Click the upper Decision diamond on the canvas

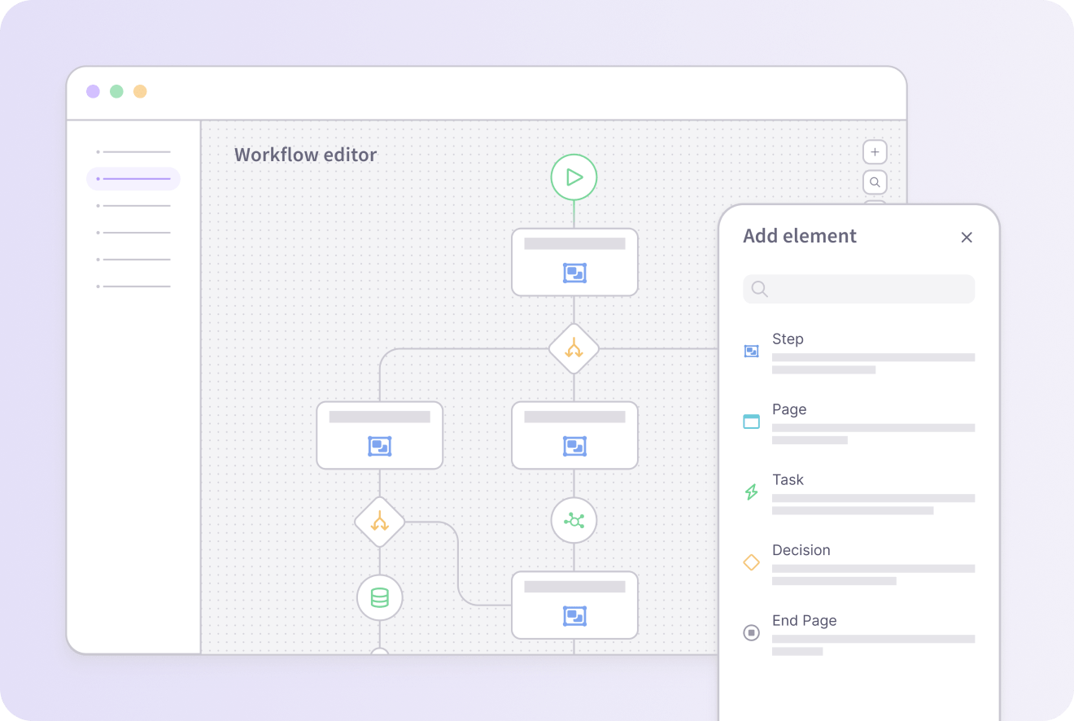(574, 349)
